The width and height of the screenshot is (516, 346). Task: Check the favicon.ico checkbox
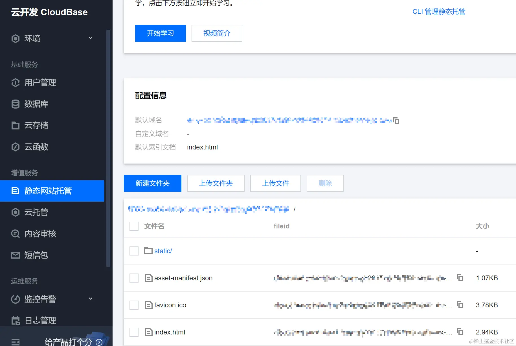[x=134, y=305]
